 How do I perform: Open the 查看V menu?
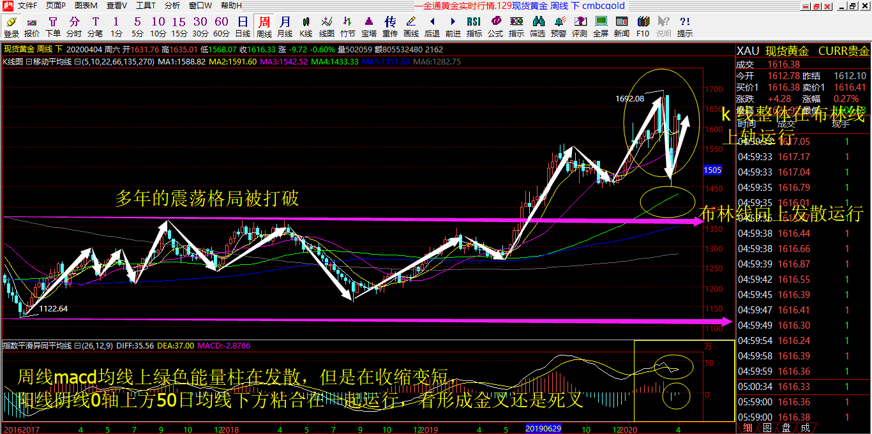click(x=116, y=5)
